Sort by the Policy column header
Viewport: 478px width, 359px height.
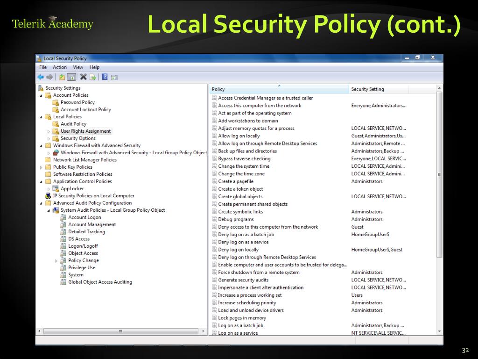(279, 89)
